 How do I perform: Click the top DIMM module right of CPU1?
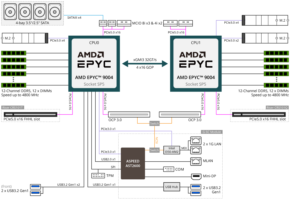(276, 53)
